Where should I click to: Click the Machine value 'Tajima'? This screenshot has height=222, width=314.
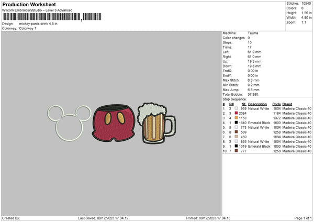point(253,33)
